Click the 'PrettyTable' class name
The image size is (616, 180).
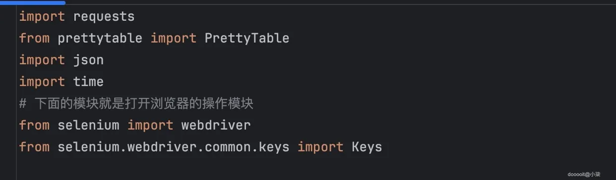(246, 38)
